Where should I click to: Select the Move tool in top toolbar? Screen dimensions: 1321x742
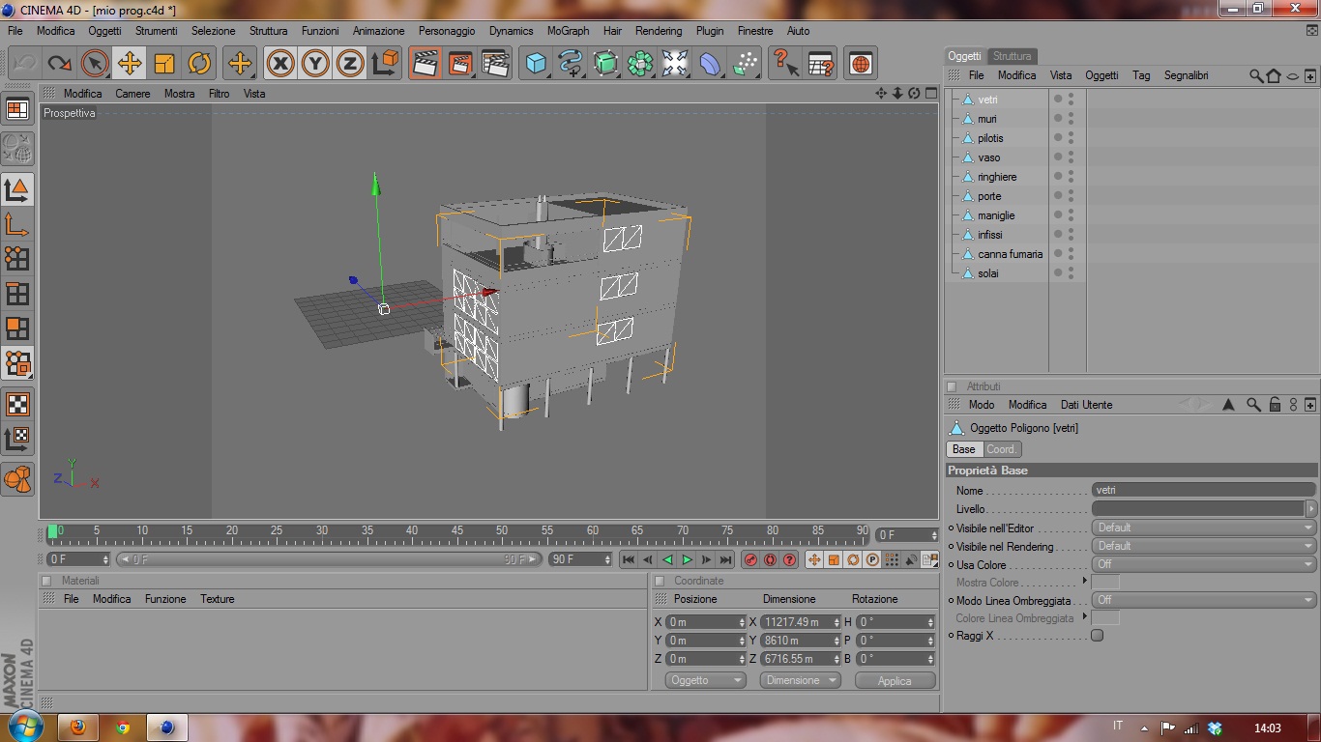130,64
